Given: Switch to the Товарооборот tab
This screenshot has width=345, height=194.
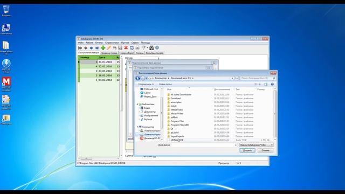Looking at the screenshot, I should pos(127,53).
